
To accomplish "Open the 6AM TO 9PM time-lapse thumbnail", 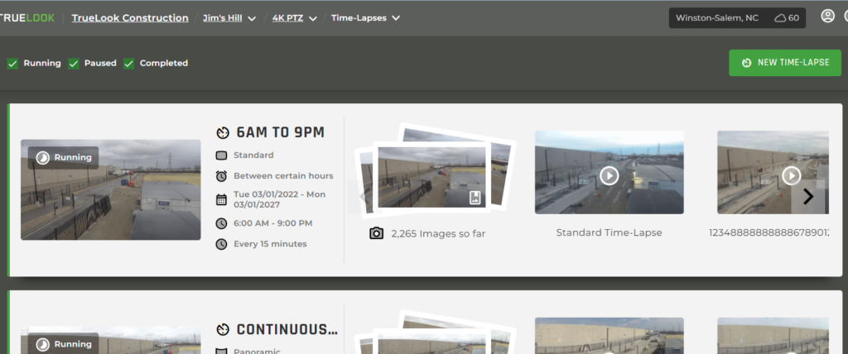I will (110, 189).
